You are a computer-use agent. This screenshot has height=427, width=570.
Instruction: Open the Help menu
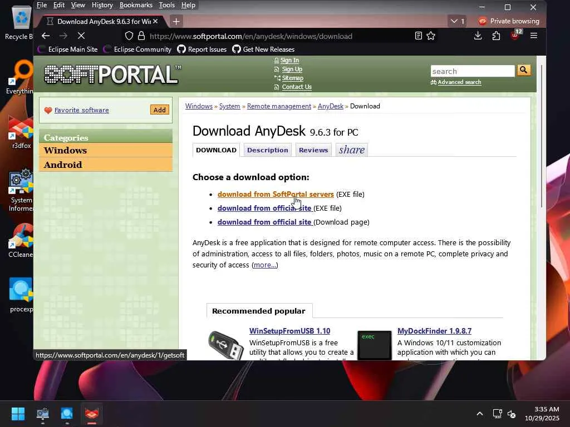[x=188, y=5]
